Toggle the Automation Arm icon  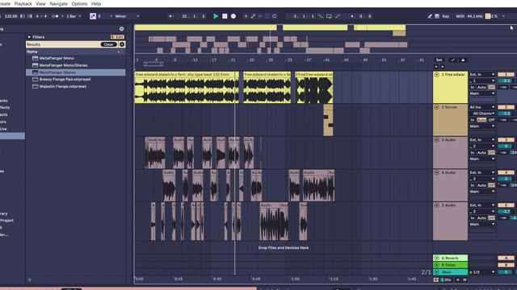pyautogui.click(x=253, y=16)
